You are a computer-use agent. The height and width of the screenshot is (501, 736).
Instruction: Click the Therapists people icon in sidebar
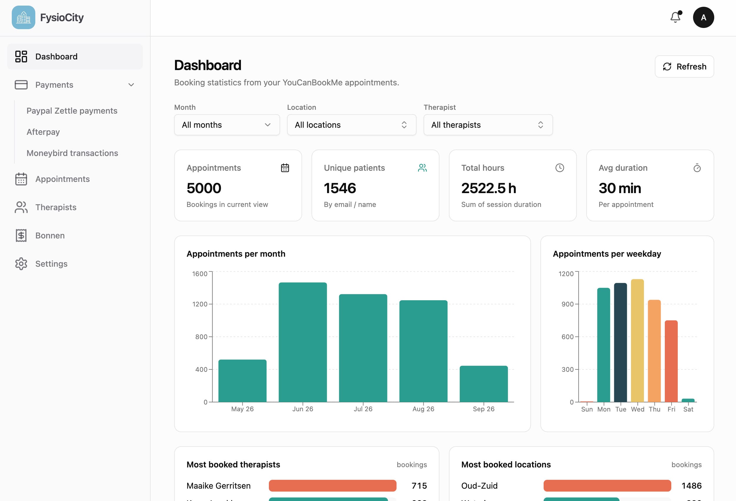[21, 207]
